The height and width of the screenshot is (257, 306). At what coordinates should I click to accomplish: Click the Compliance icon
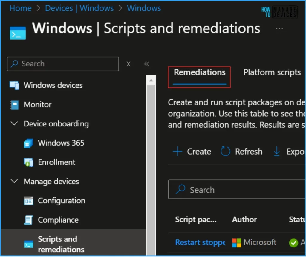click(x=28, y=220)
